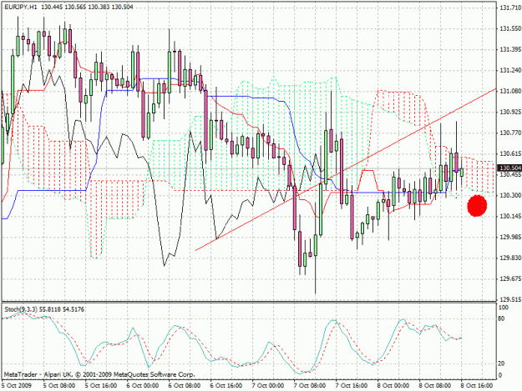Image resolution: width=522 pixels, height=391 pixels.
Task: Select the 131.080 price axis label
Action: tap(510, 91)
